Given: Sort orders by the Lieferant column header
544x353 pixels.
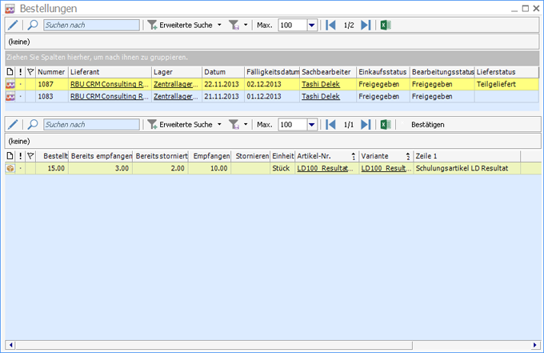Looking at the screenshot, I should click(x=110, y=72).
